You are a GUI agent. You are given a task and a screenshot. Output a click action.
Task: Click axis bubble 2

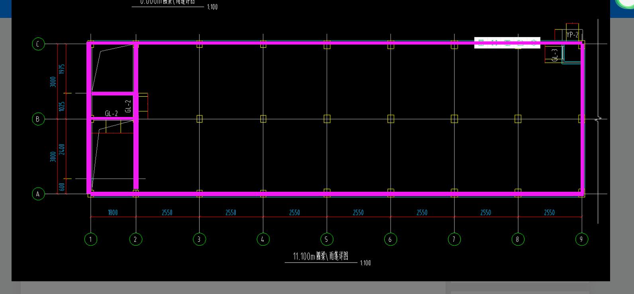pos(135,239)
